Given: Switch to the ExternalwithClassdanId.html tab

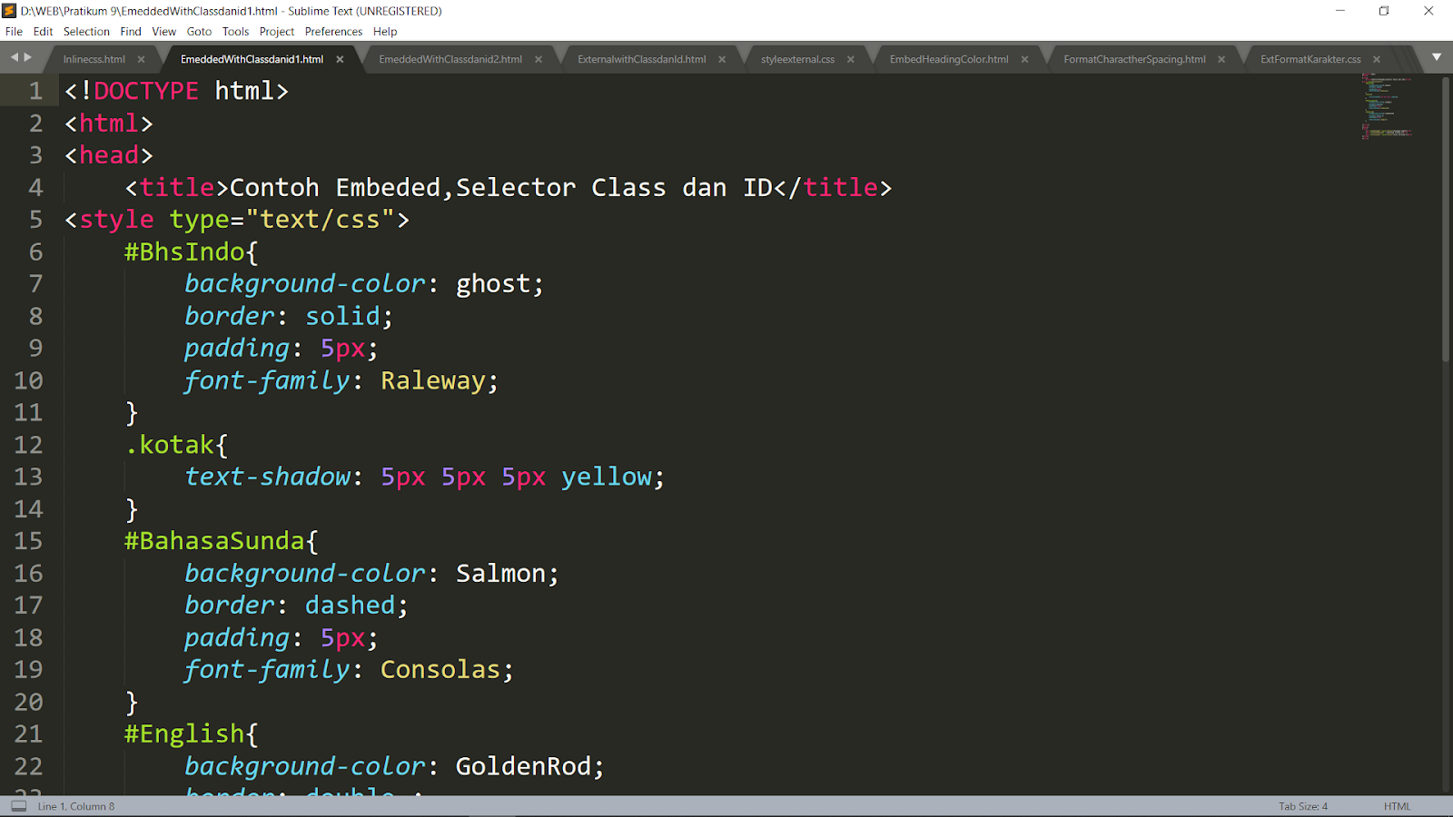Looking at the screenshot, I should (x=641, y=59).
